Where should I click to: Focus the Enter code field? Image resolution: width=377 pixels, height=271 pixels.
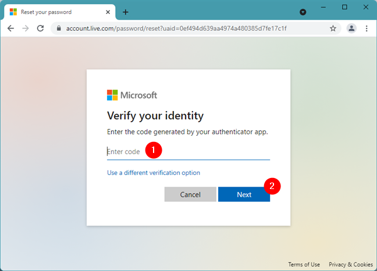click(188, 152)
